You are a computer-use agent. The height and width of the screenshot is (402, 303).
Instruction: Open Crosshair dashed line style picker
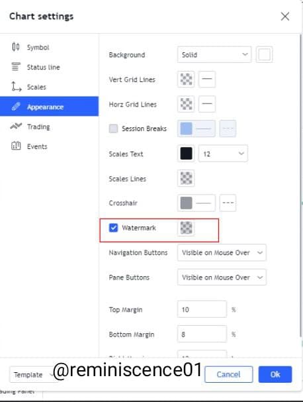click(x=228, y=203)
